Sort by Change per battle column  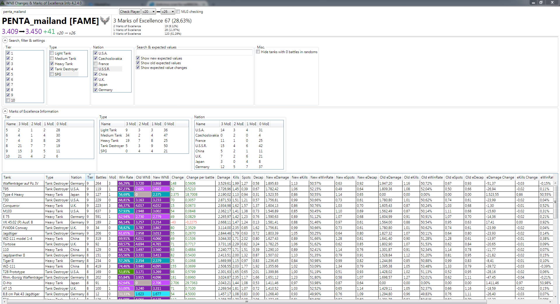pyautogui.click(x=200, y=177)
